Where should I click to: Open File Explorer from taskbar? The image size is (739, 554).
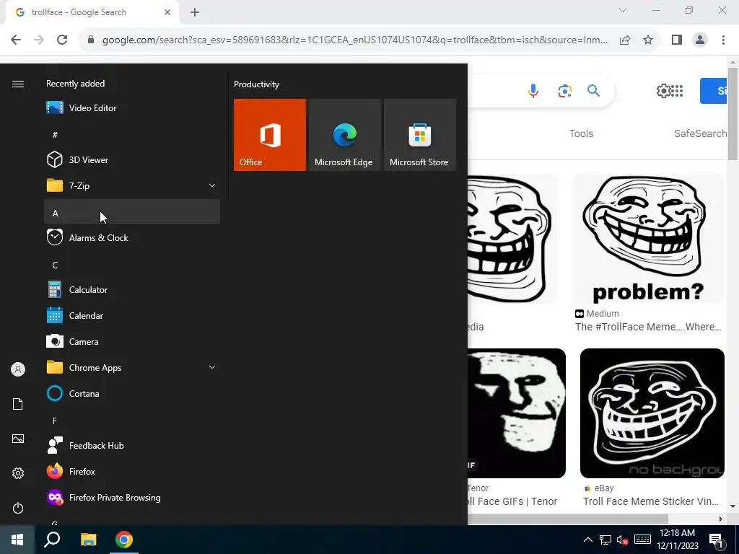pos(88,540)
